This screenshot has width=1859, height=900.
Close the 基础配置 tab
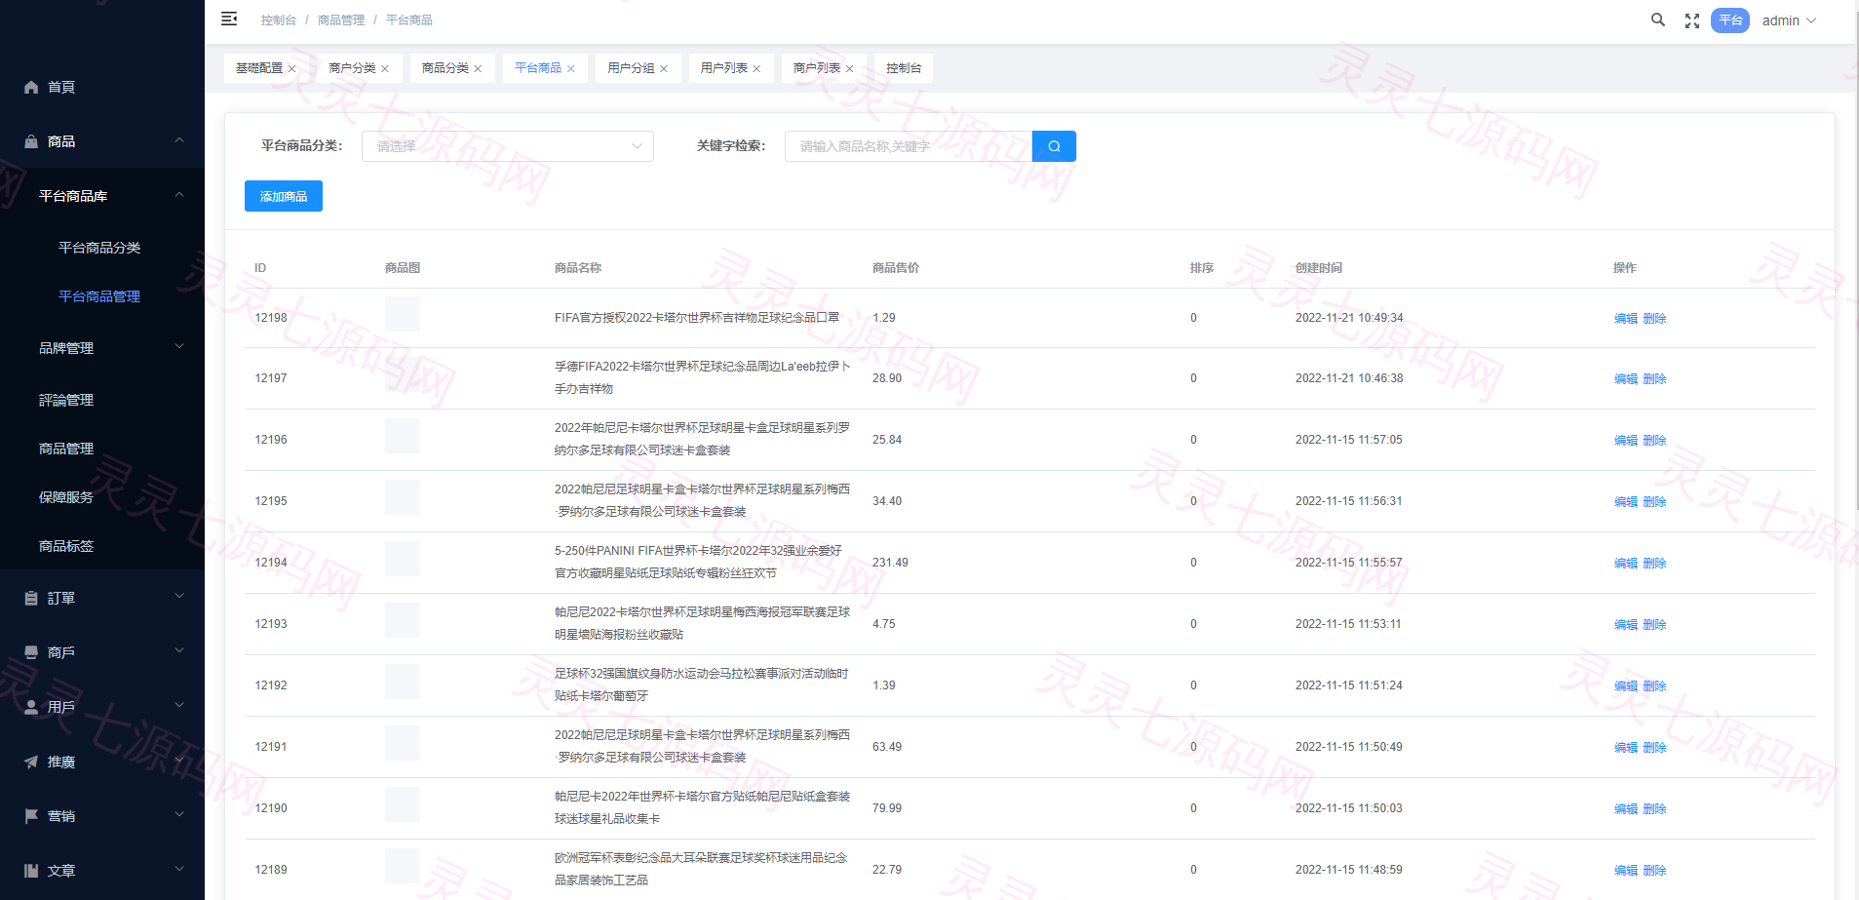pyautogui.click(x=291, y=68)
